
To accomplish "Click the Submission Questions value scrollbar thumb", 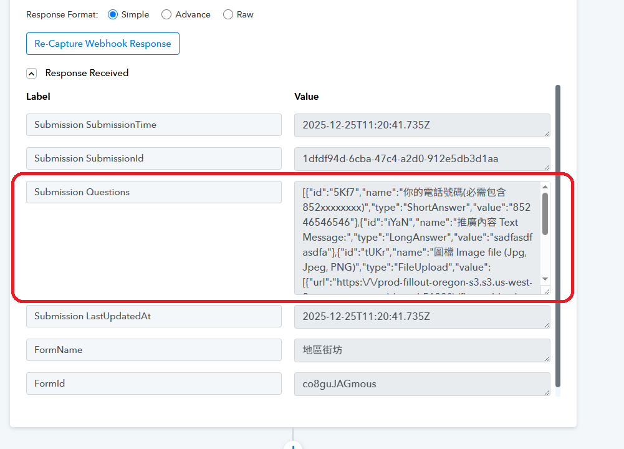I will coord(545,213).
